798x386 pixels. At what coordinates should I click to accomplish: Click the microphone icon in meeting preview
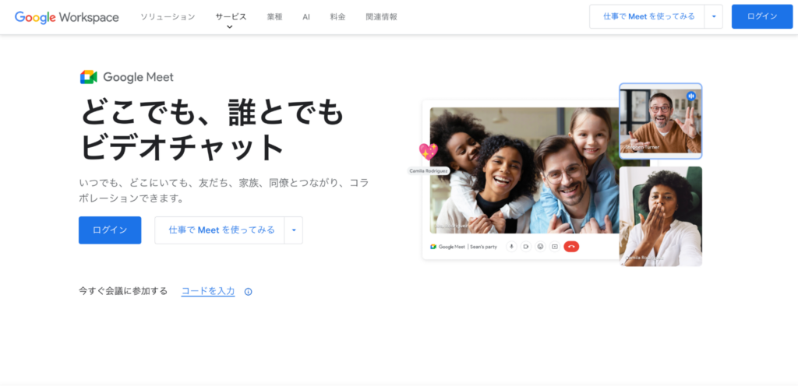511,247
